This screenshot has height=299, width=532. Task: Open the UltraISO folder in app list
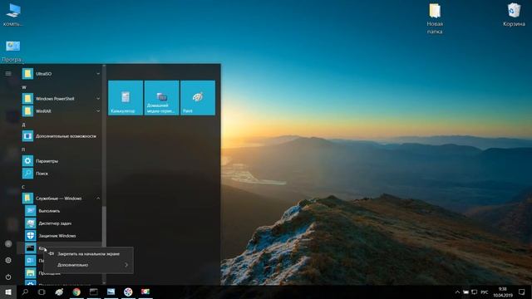(61, 74)
